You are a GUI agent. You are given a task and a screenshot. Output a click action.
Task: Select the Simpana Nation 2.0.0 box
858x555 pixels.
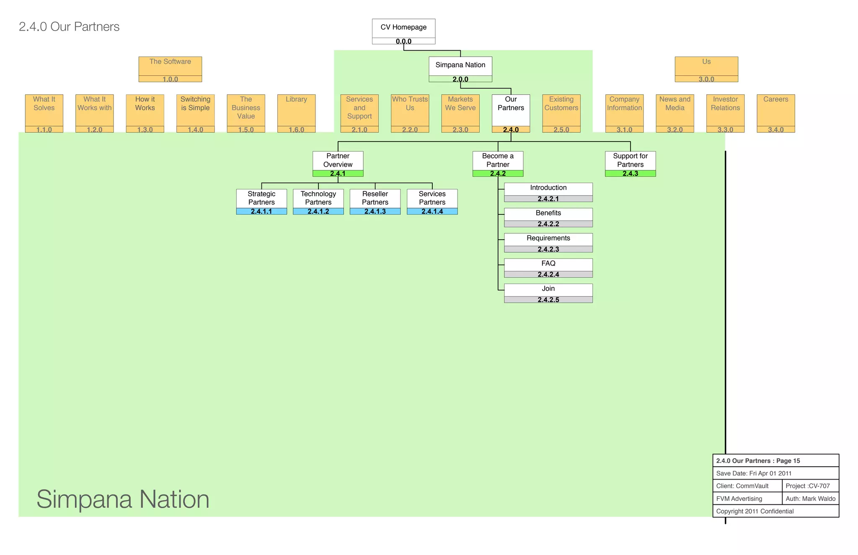point(460,69)
